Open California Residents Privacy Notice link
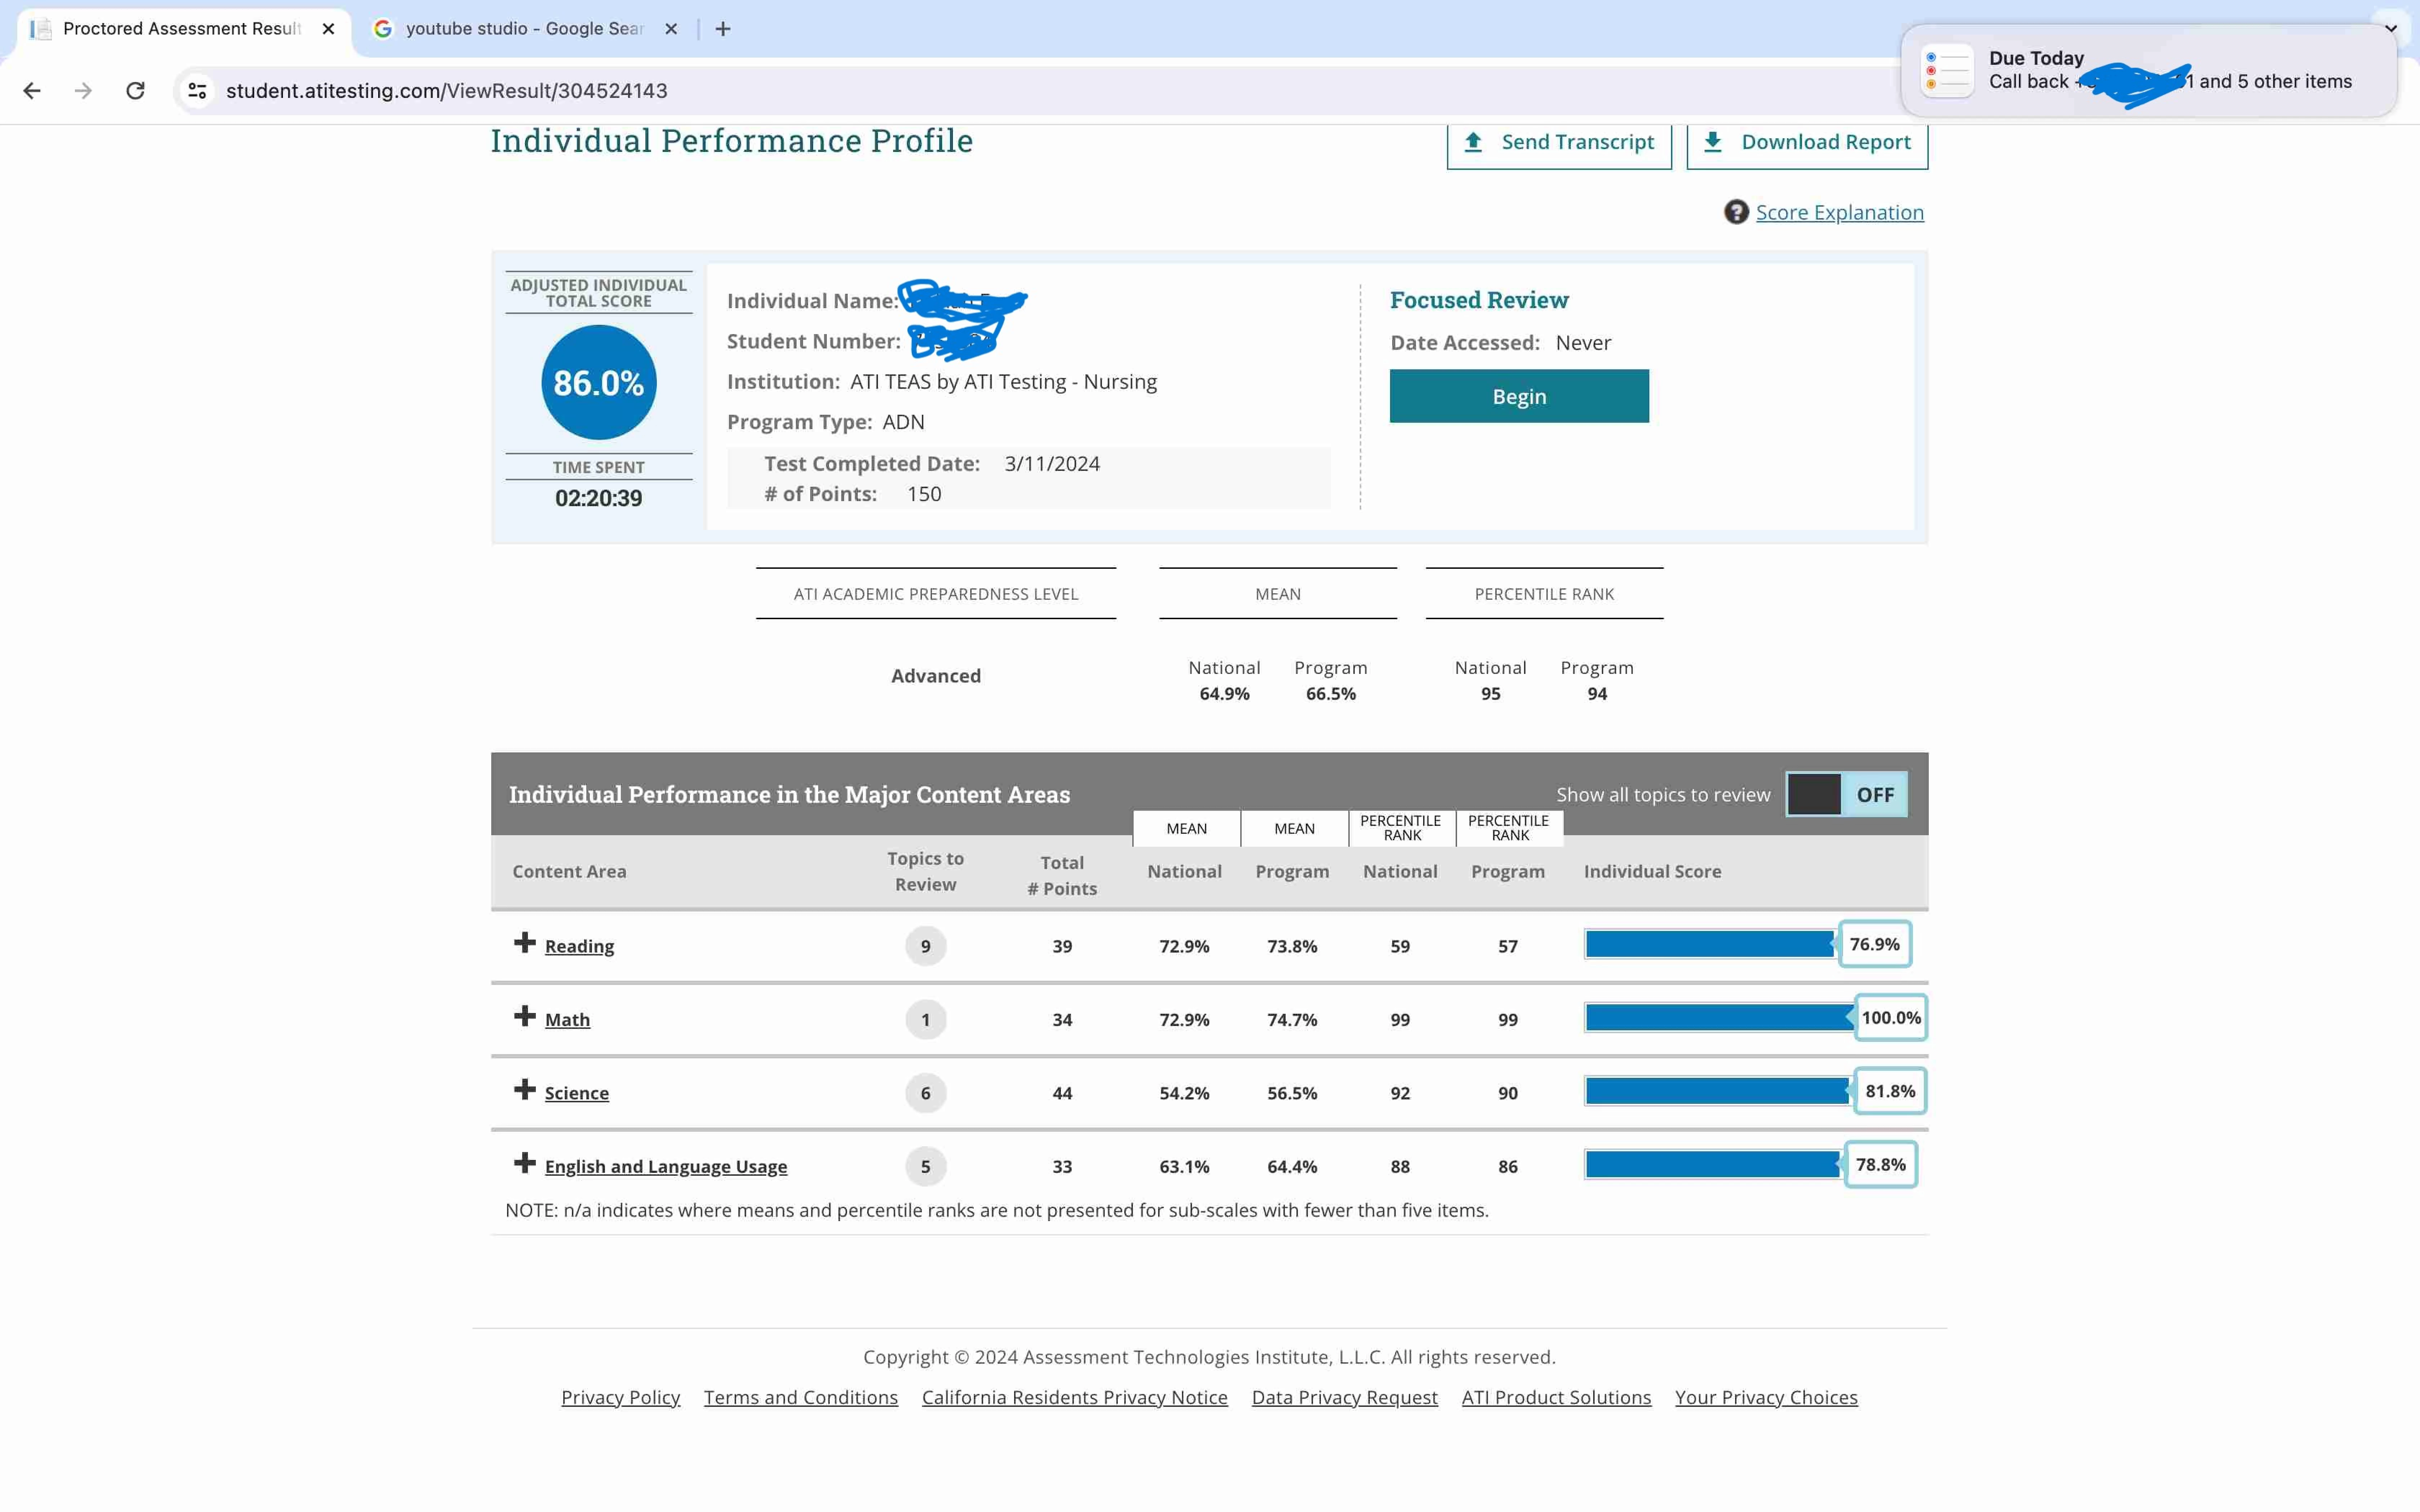2420x1512 pixels. pyautogui.click(x=1075, y=1397)
